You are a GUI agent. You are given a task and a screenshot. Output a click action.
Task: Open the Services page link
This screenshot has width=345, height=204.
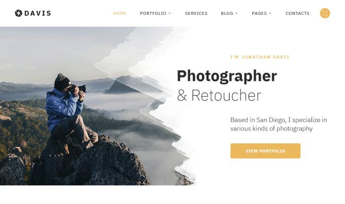pos(196,13)
